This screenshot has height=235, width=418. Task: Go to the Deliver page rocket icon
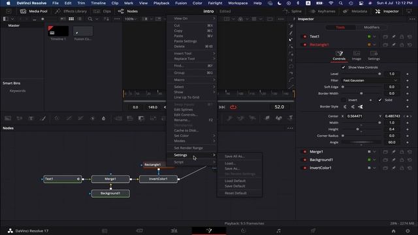click(x=313, y=230)
